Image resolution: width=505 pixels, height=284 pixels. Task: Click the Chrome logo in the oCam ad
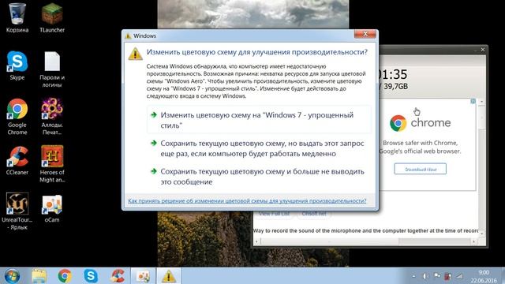tap(398, 123)
